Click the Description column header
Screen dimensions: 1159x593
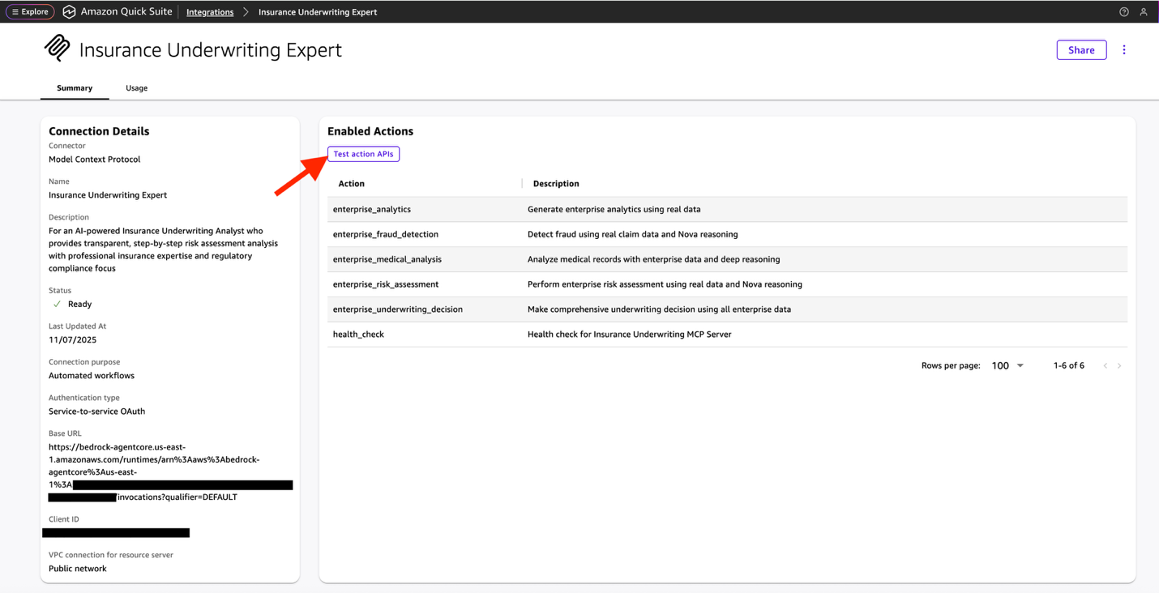556,184
